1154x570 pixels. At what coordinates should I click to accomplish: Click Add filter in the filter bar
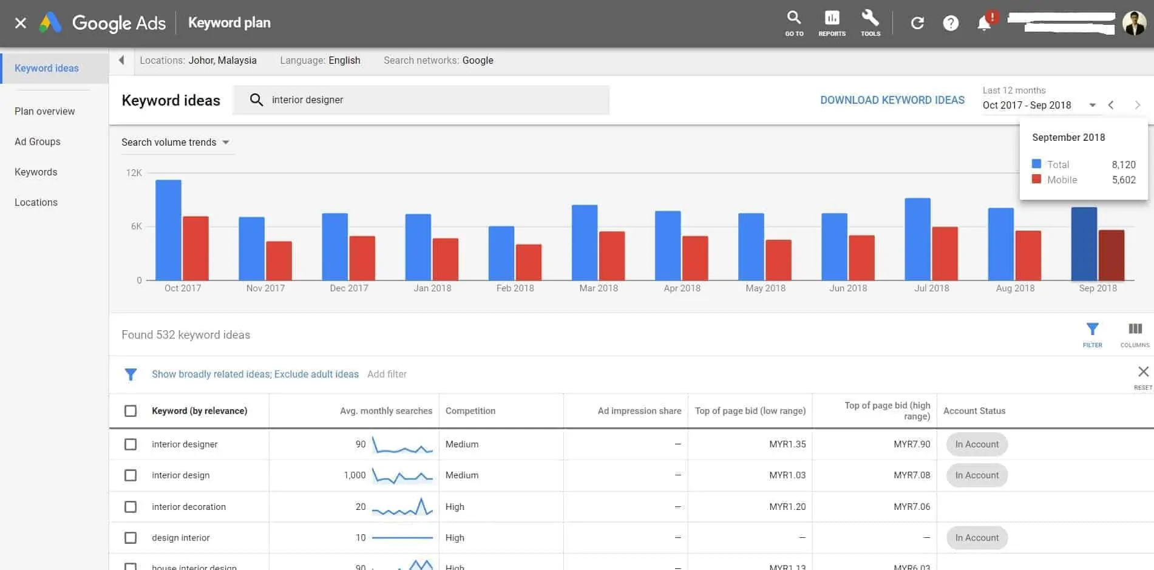387,374
